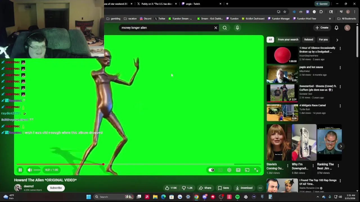The width and height of the screenshot is (360, 202).
Task: Show hidden bookmarks chevron
Action: click(x=330, y=19)
